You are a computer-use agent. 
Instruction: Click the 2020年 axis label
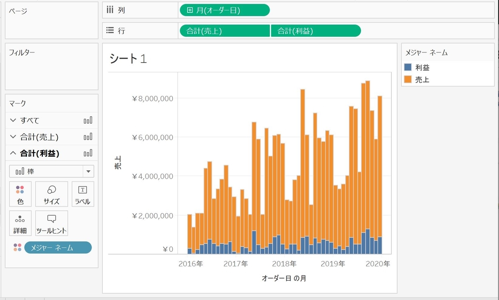[378, 264]
